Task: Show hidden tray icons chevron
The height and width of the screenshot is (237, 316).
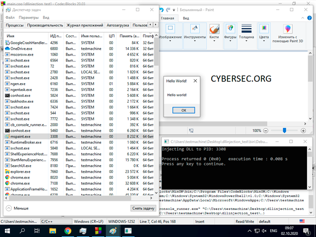Action: click(250, 231)
